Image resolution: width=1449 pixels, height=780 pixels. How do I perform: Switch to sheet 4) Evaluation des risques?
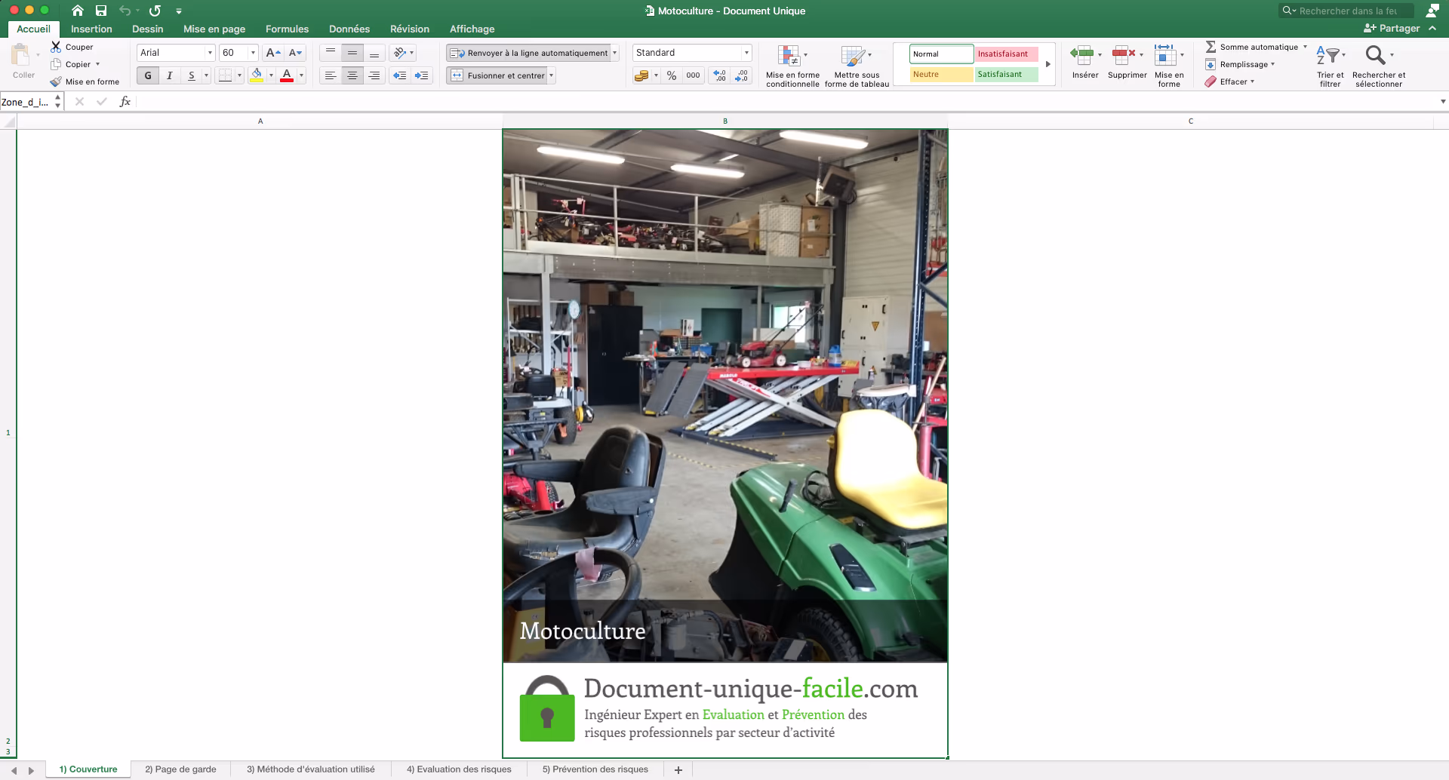459,769
